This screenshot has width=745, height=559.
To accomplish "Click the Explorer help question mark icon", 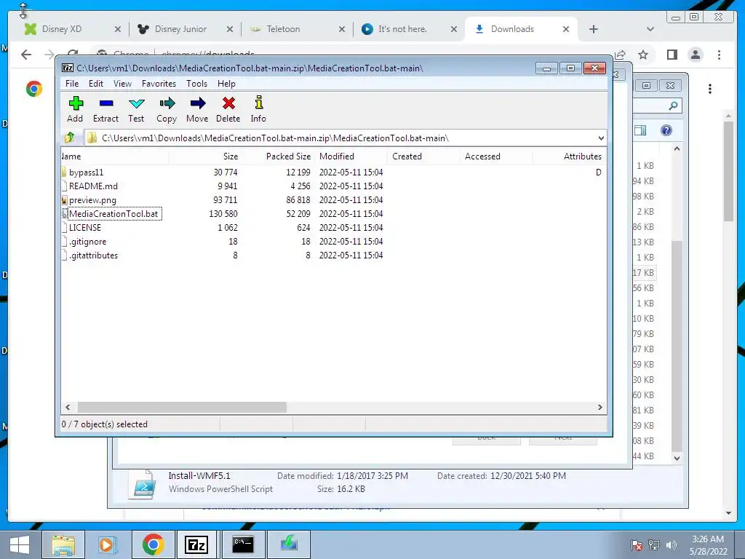I will pos(666,130).
